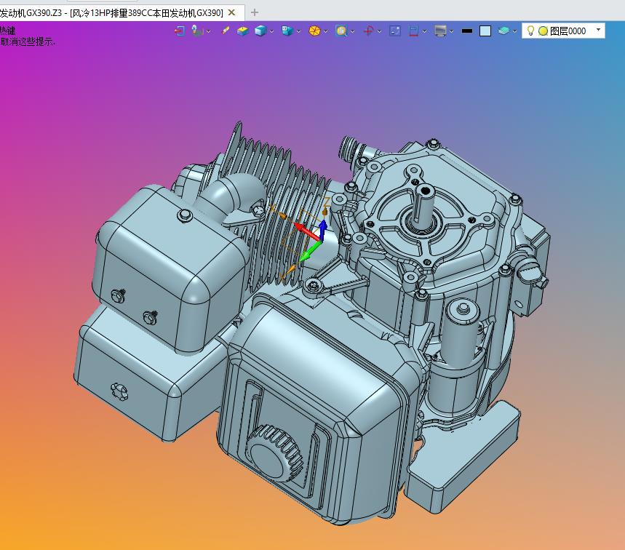
Task: Click the section/dimension bracket icon
Action: (414, 31)
